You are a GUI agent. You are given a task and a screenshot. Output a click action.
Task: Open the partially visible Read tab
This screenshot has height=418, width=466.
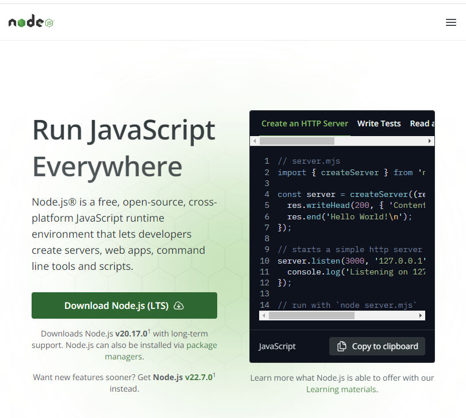pyautogui.click(x=422, y=123)
